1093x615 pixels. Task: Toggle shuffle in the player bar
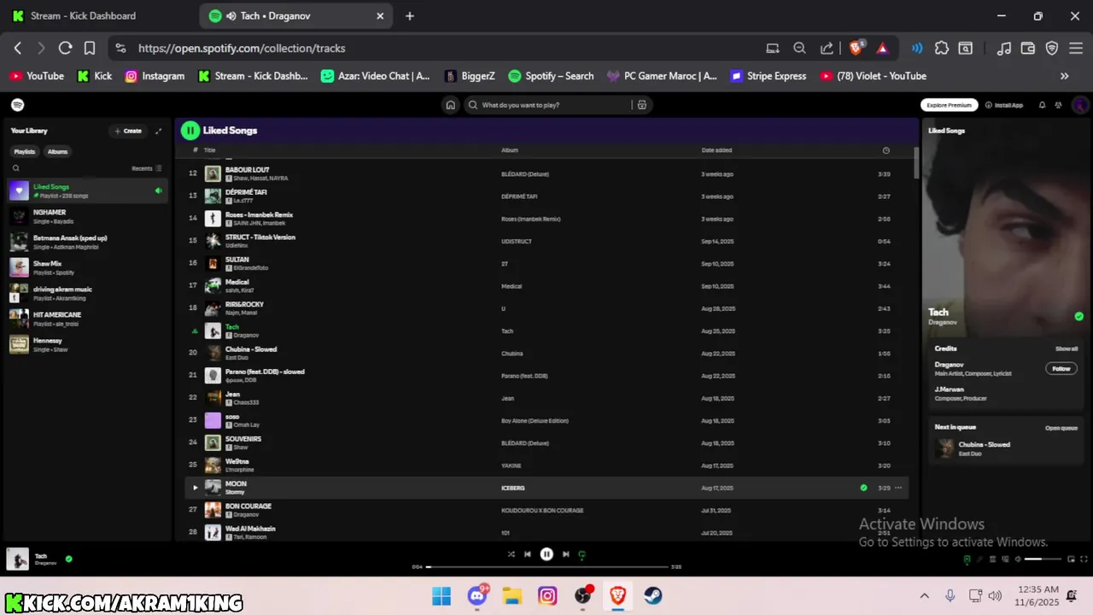pos(511,554)
